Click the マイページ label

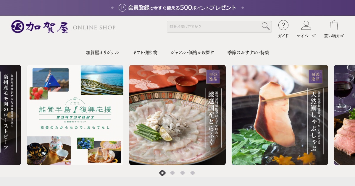click(x=306, y=36)
